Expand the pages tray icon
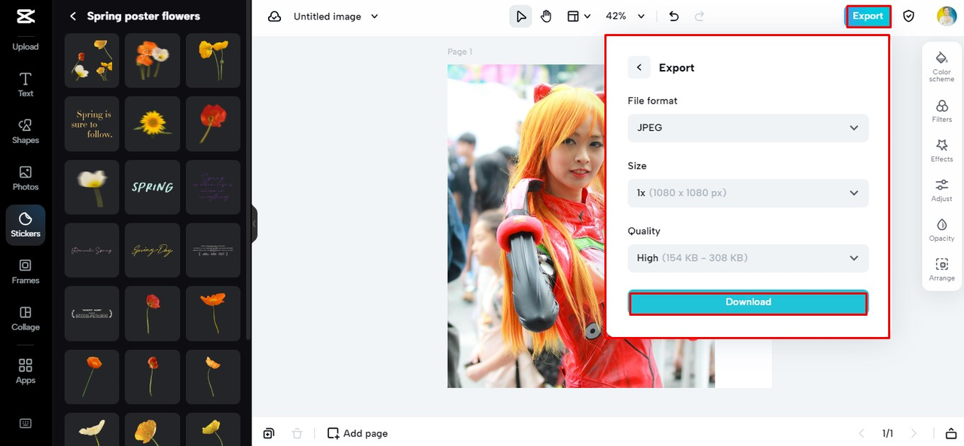964x446 pixels. tap(950, 433)
